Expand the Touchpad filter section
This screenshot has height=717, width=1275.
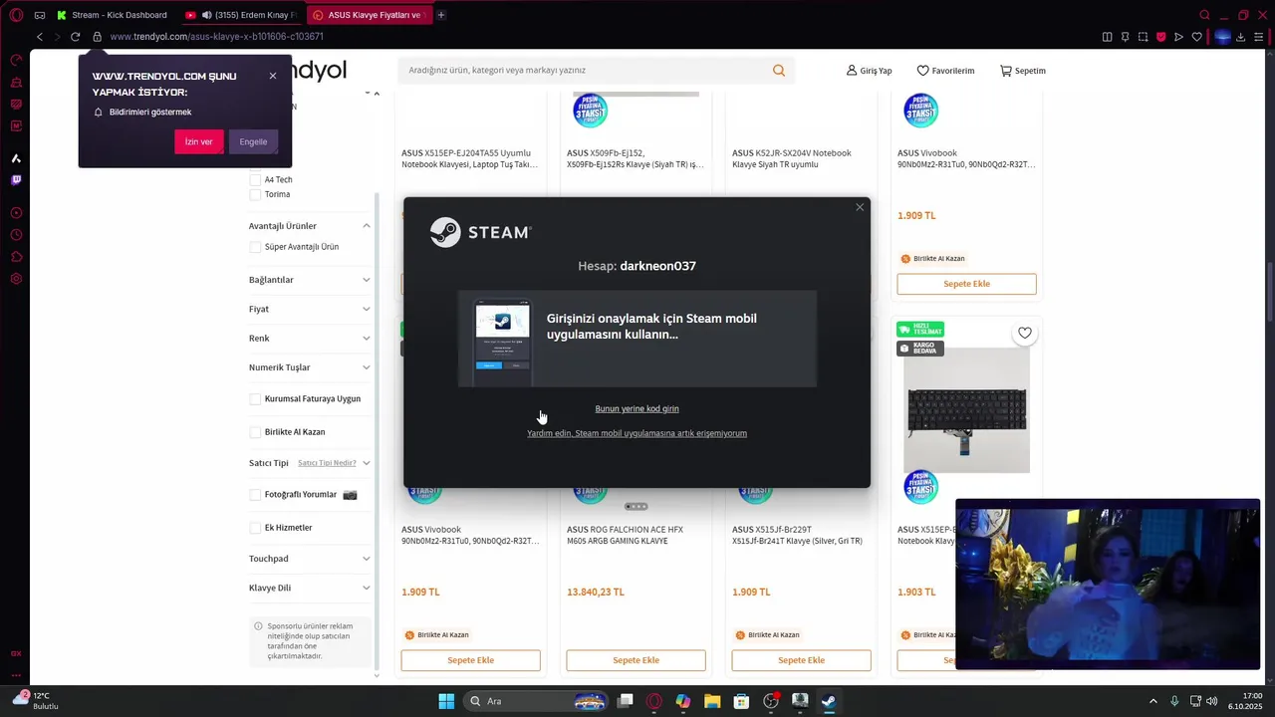point(366,559)
